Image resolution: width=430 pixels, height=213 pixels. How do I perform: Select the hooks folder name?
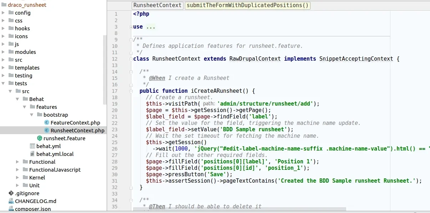(x=22, y=28)
